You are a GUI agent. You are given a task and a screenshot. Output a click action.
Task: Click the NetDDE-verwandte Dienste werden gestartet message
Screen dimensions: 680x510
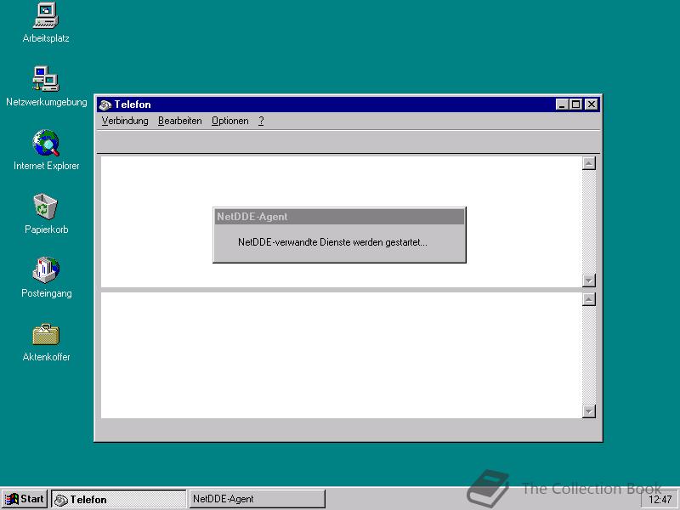point(332,242)
